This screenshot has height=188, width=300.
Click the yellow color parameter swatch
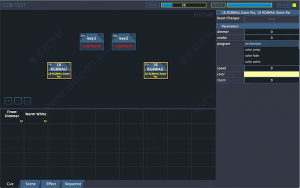[271, 74]
